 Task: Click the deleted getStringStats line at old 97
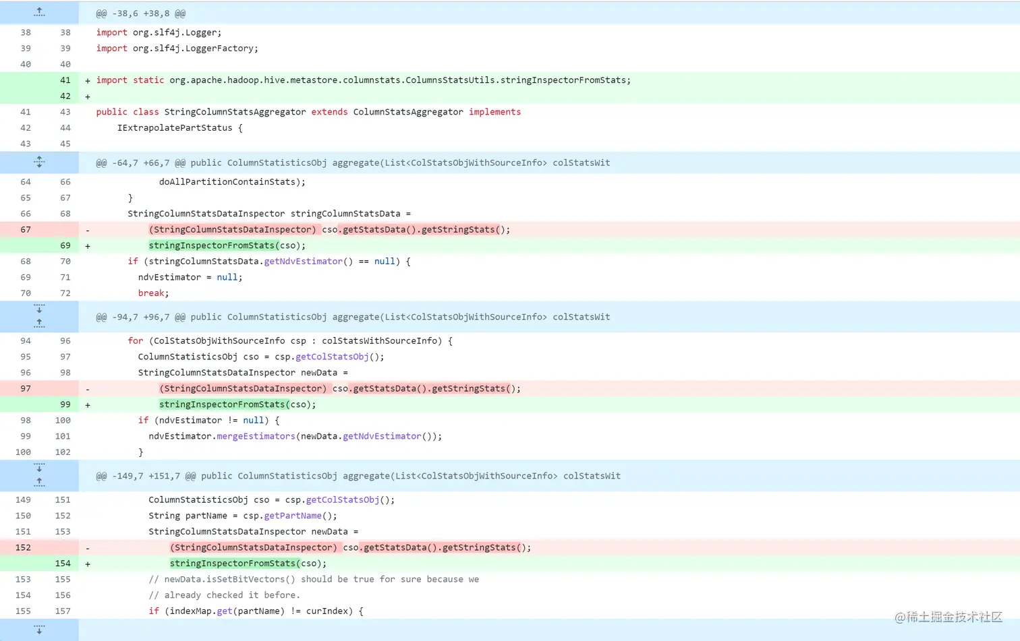[340, 389]
